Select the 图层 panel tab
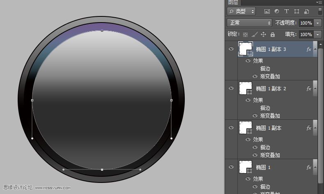The width and height of the screenshot is (324, 194). (233, 2)
